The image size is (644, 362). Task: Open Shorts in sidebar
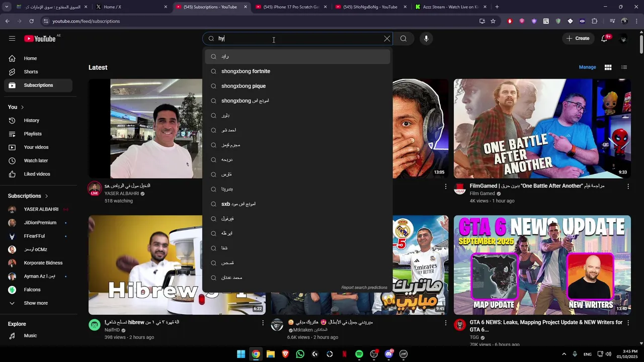click(38, 72)
